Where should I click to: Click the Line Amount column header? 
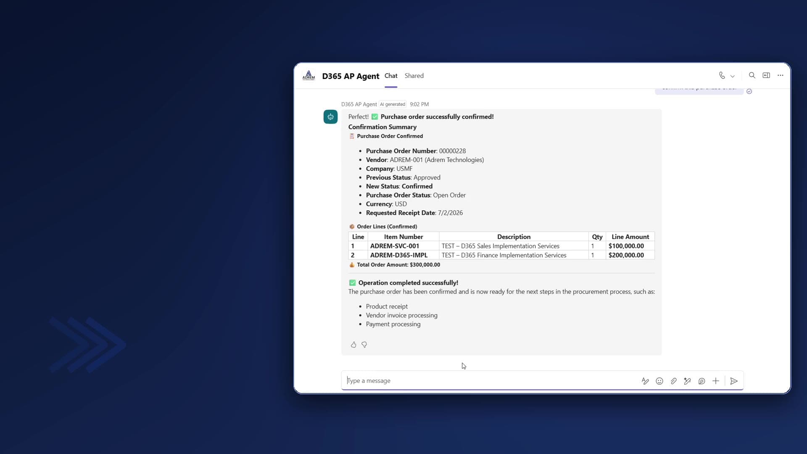(630, 237)
